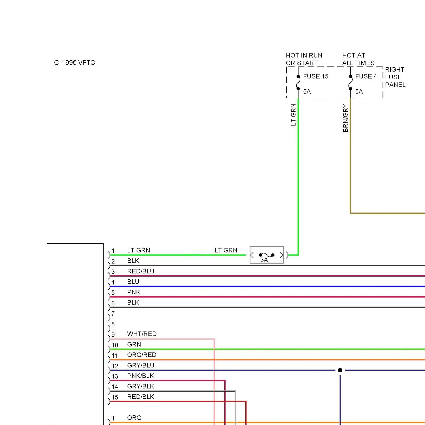Select the "BLK" label at pin 2
Viewport: 425px width, 425px height.
coord(133,261)
